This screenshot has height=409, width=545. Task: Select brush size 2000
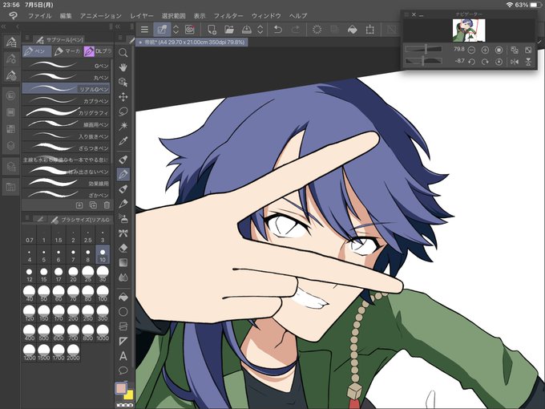73,352
